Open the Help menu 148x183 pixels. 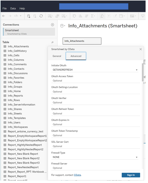(x=22, y=9)
